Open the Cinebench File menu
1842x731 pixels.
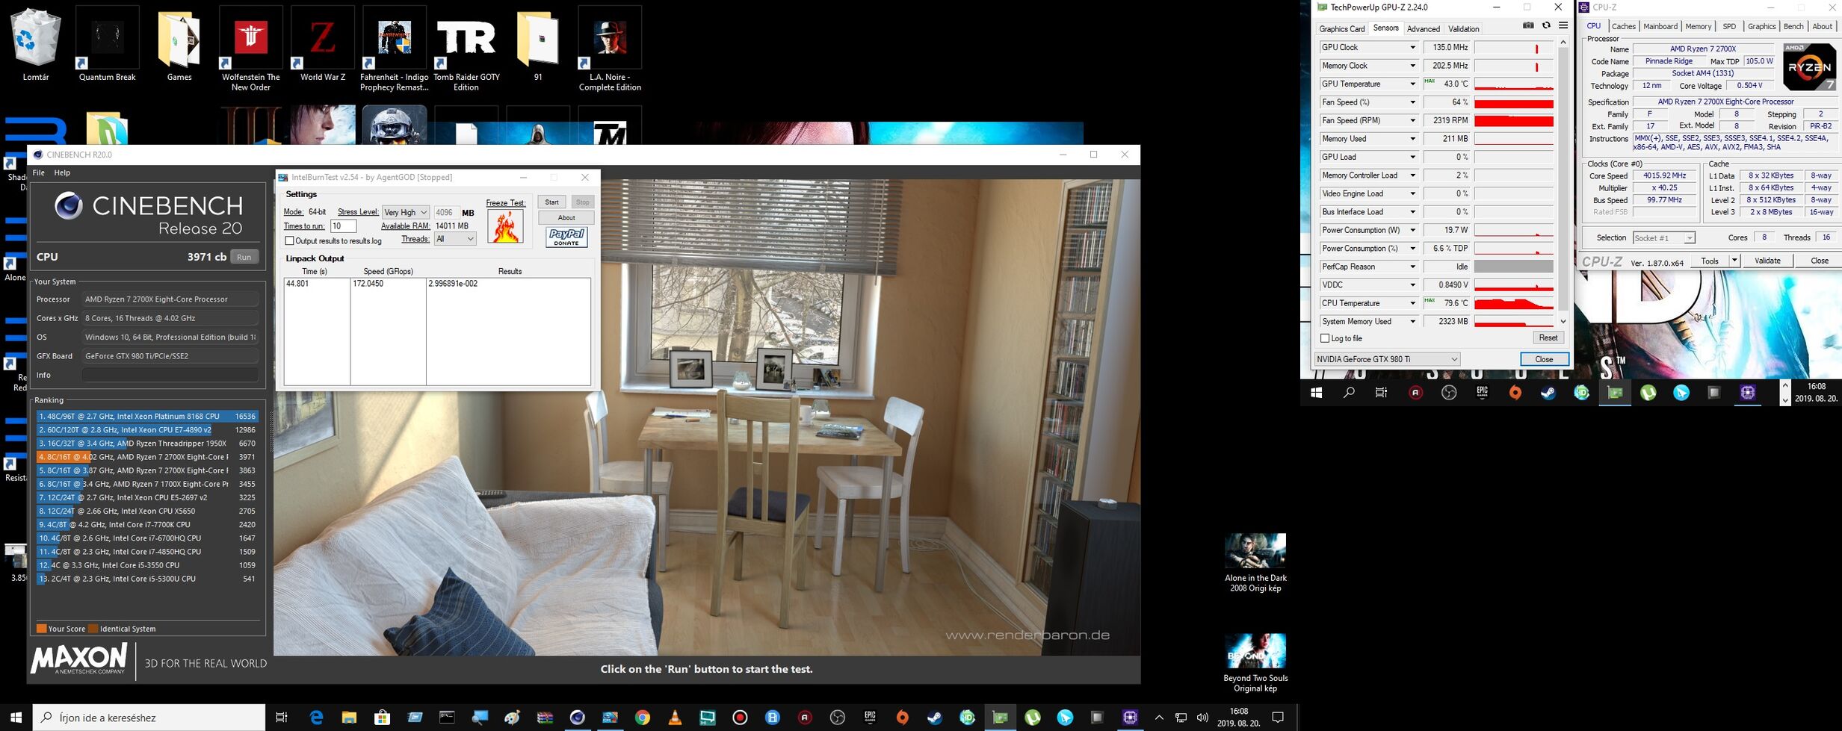pyautogui.click(x=39, y=172)
